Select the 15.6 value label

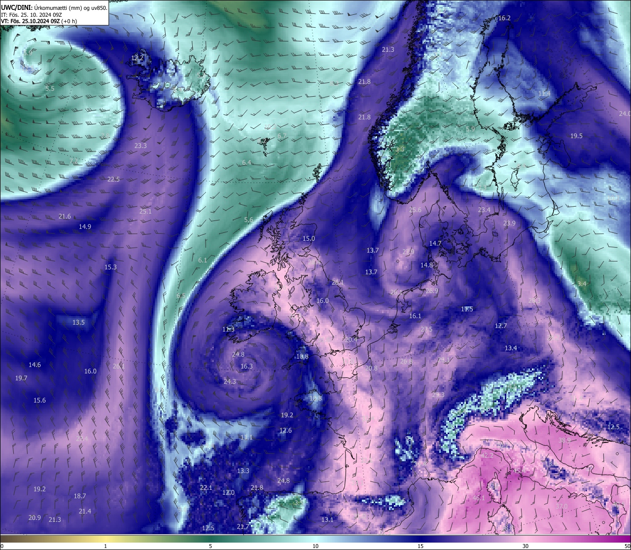click(x=39, y=400)
